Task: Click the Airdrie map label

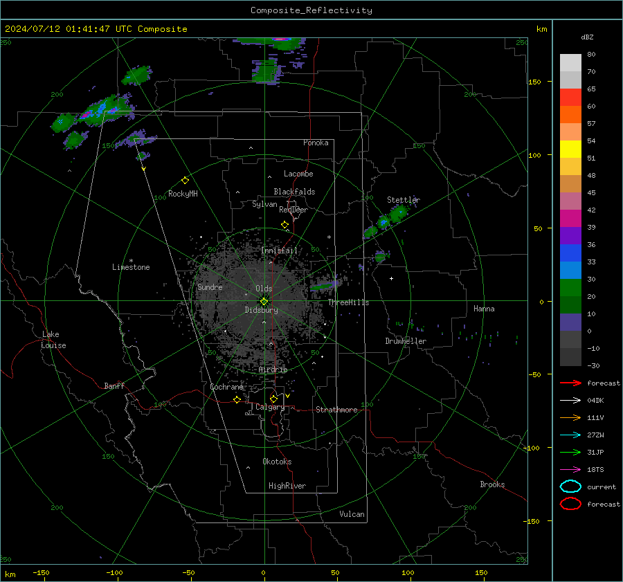Action: click(273, 370)
